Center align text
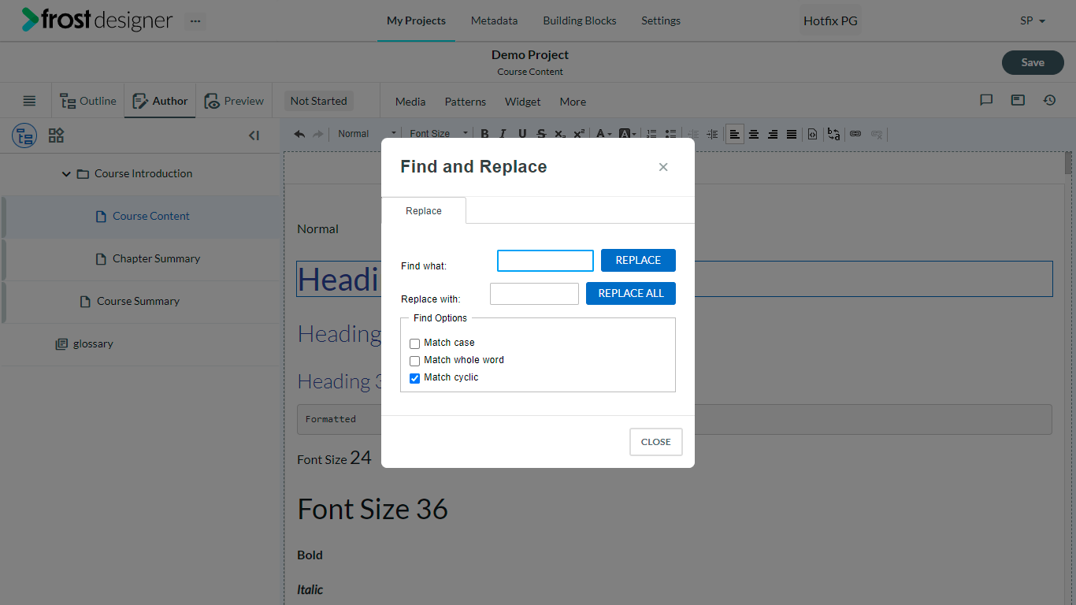1076x605 pixels. pyautogui.click(x=754, y=134)
